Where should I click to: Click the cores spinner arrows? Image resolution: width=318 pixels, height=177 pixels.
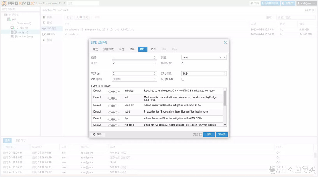(155, 63)
